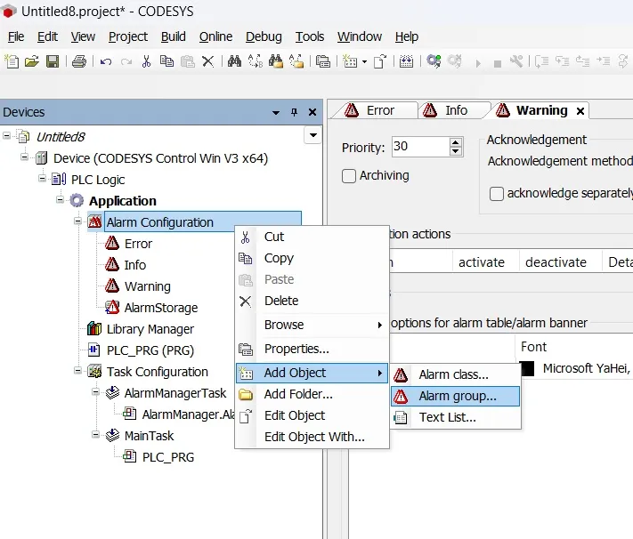Open the Project menu
633x539 pixels.
click(128, 36)
